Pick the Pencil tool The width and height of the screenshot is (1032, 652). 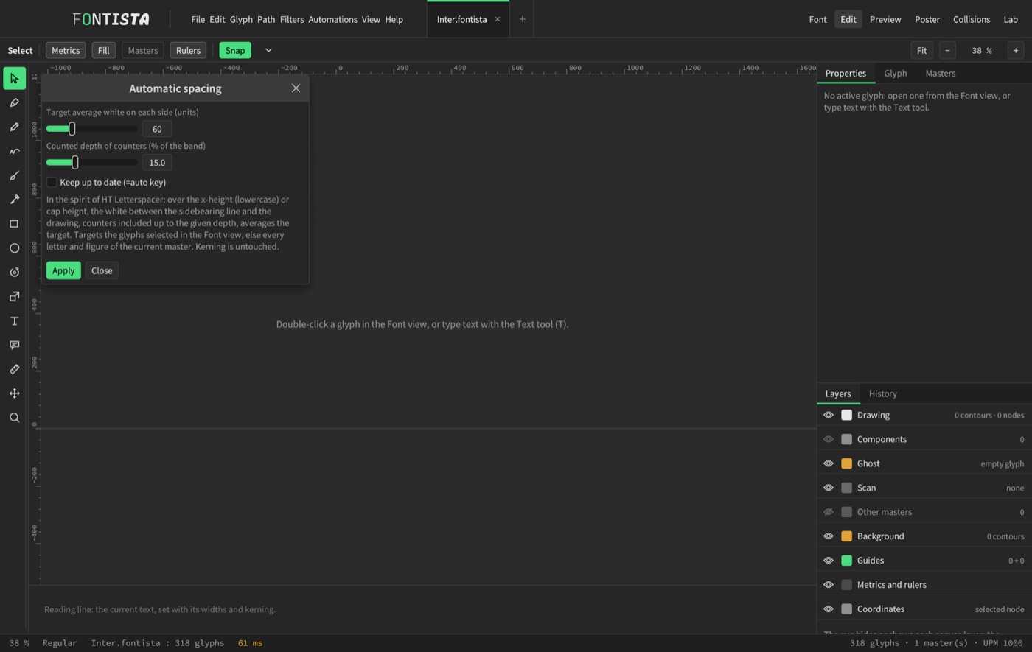pos(14,127)
